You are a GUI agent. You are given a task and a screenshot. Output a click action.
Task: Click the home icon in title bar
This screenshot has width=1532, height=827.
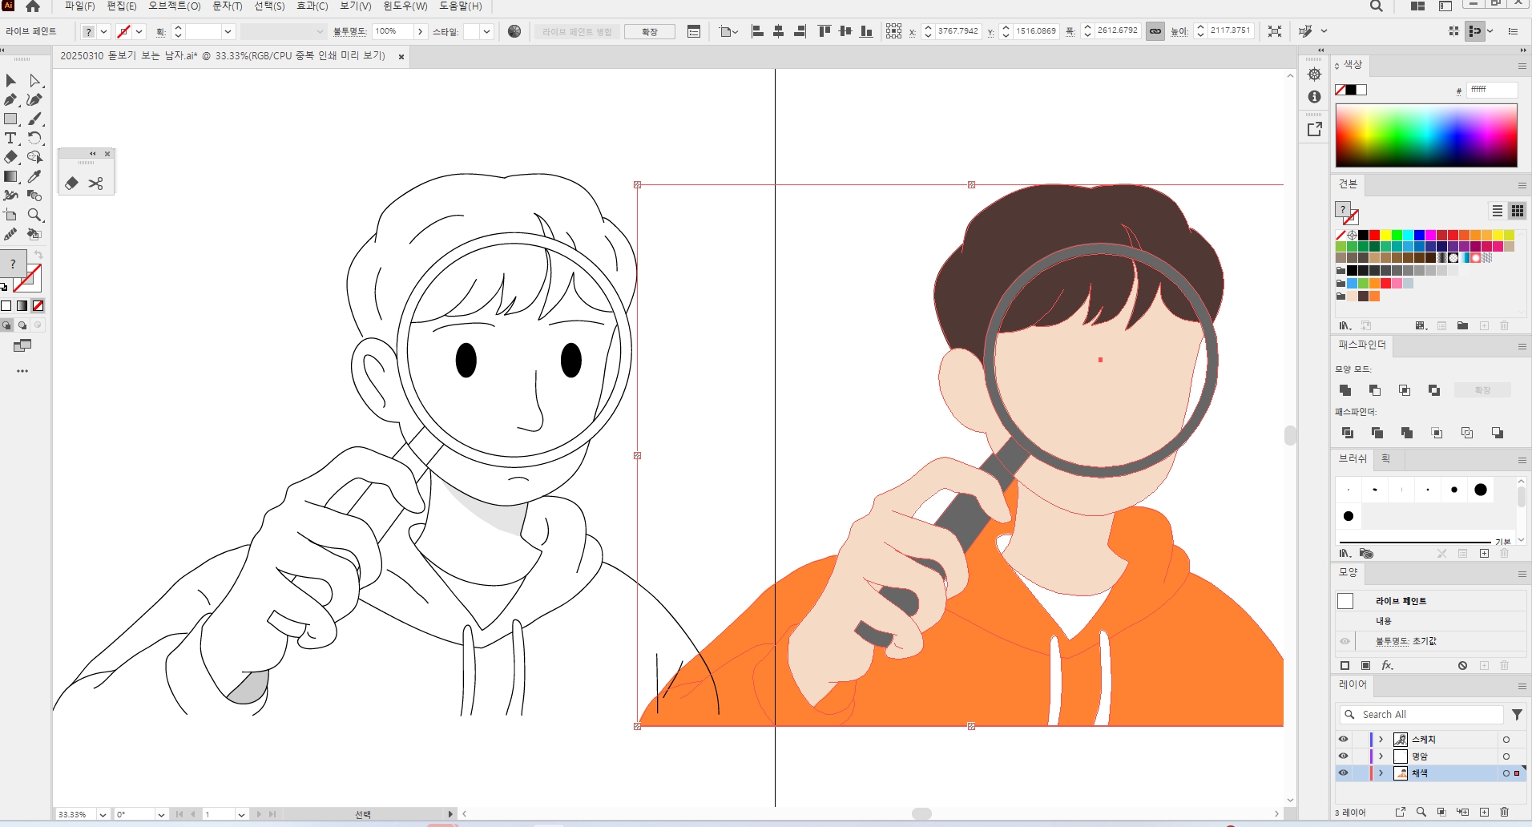click(33, 6)
